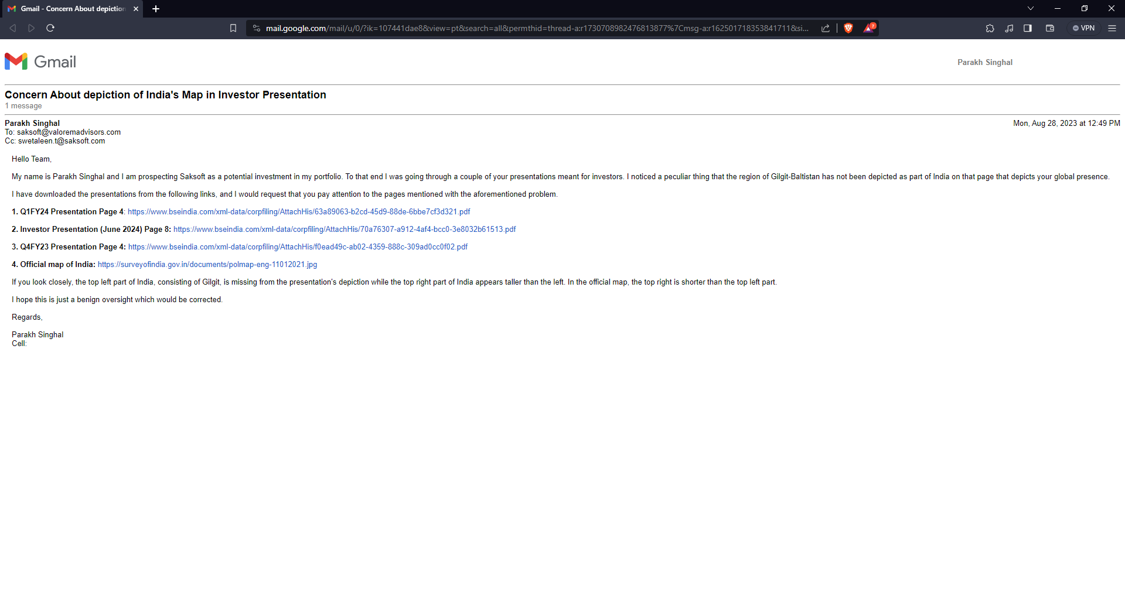Click the browser back arrow icon

click(12, 28)
